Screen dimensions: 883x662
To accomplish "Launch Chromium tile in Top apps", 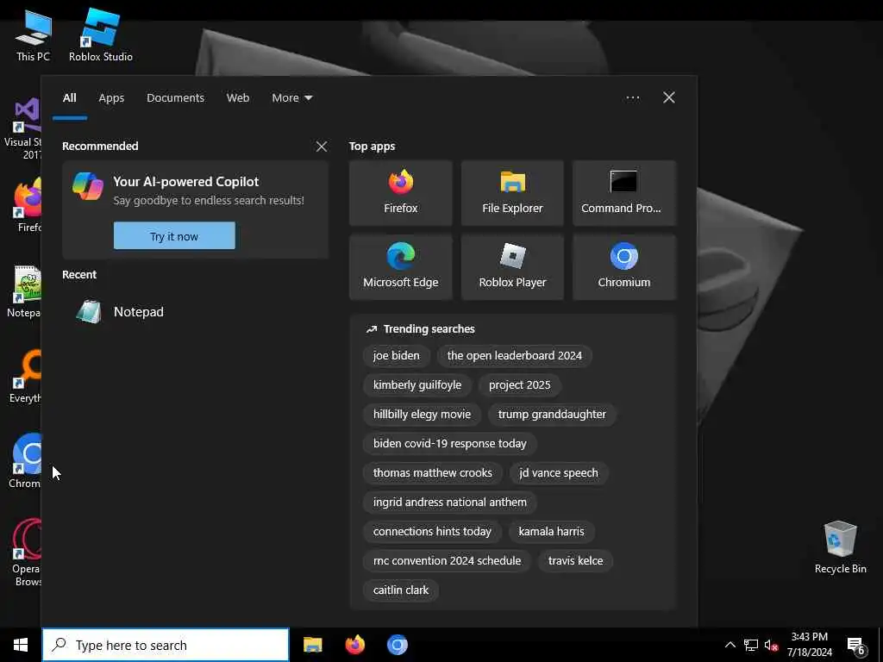I will 624,267.
